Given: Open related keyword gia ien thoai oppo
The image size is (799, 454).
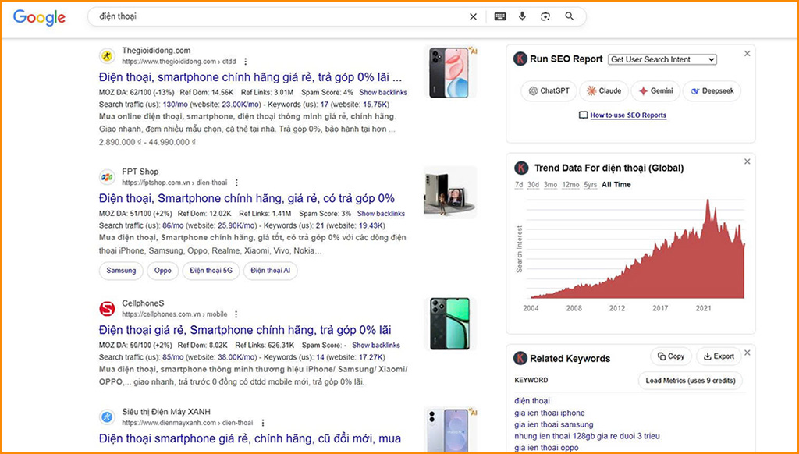Looking at the screenshot, I should click(x=546, y=448).
